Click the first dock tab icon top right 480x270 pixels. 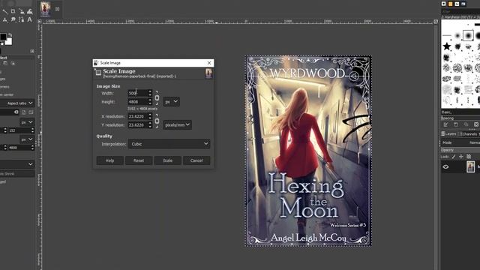pyautogui.click(x=444, y=4)
